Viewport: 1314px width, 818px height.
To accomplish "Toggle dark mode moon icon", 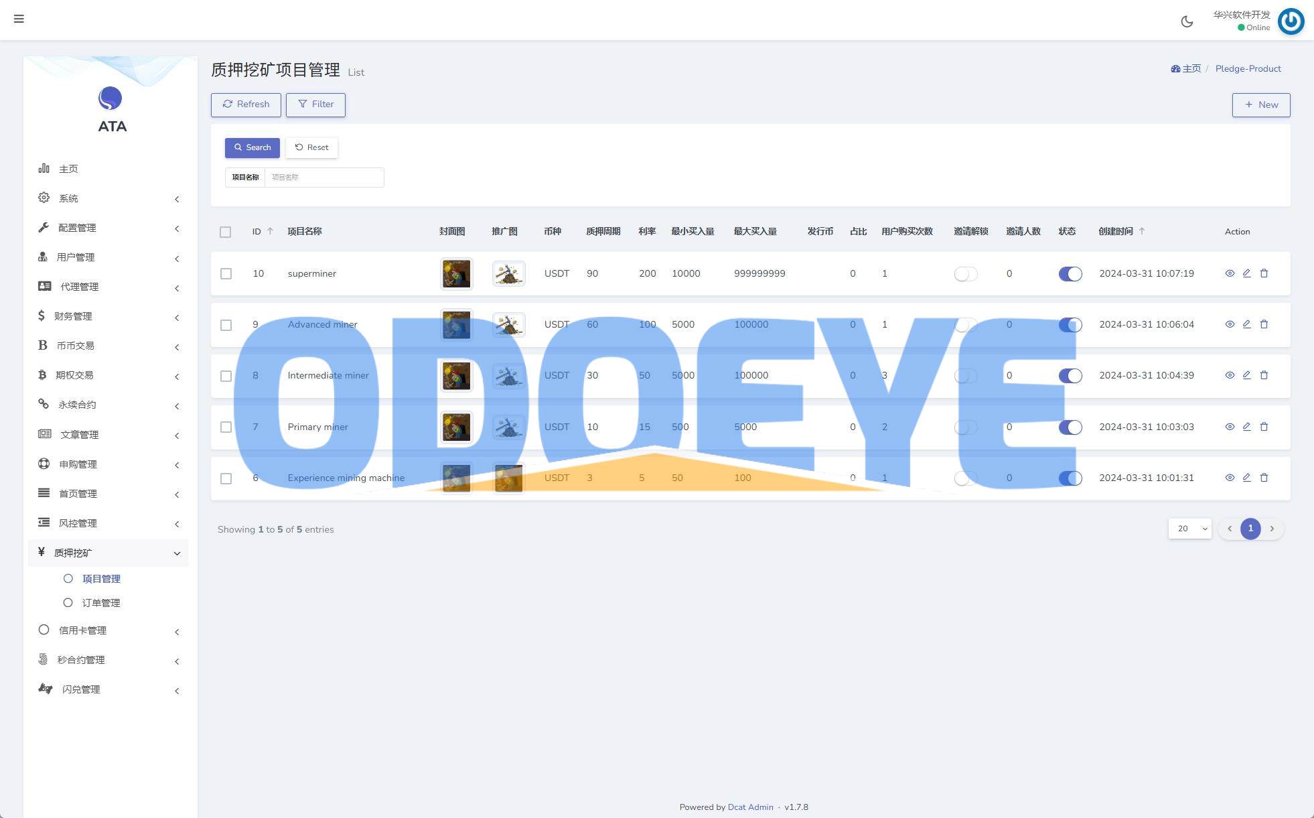I will 1187,21.
